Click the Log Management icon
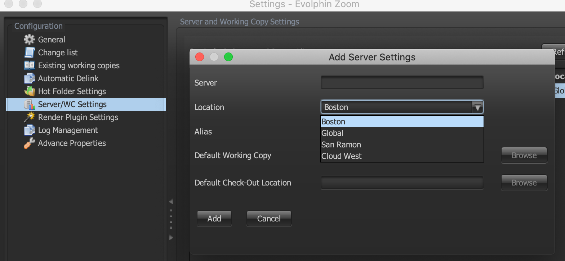Image resolution: width=565 pixels, height=261 pixels. click(x=29, y=130)
